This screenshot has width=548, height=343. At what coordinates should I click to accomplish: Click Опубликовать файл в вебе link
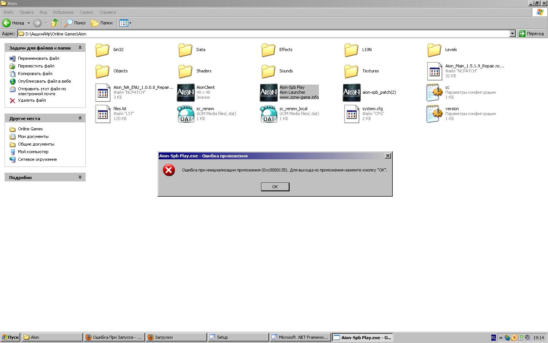pos(44,81)
